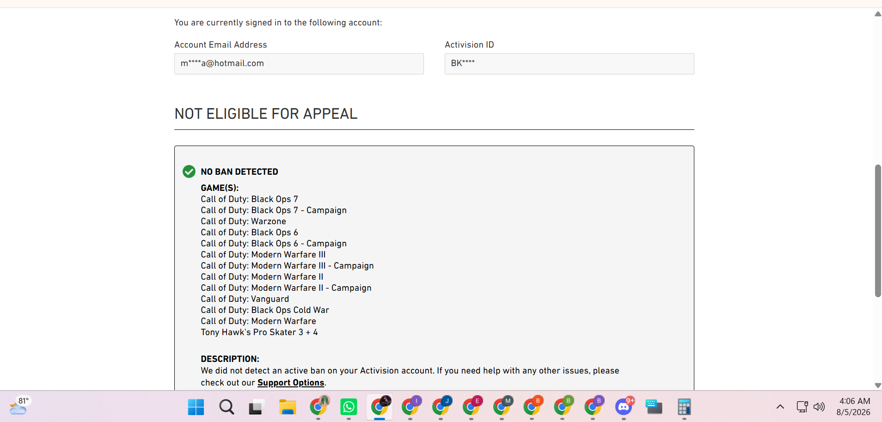Screen dimensions: 882x422
Task: Click the Activision ID field
Action: coord(570,64)
